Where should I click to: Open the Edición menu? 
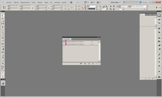(16, 2)
